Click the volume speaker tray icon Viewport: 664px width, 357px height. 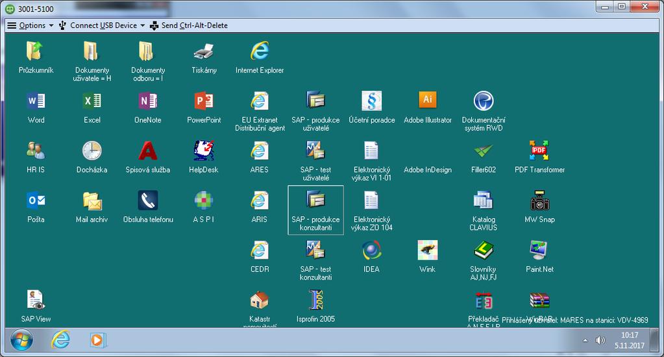600,340
